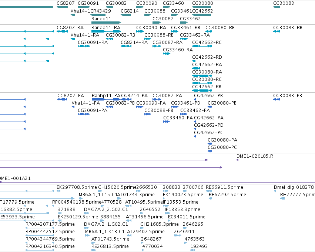Select the CG30091 gene feature
The width and height of the screenshot is (315, 252).
pos(84,7)
